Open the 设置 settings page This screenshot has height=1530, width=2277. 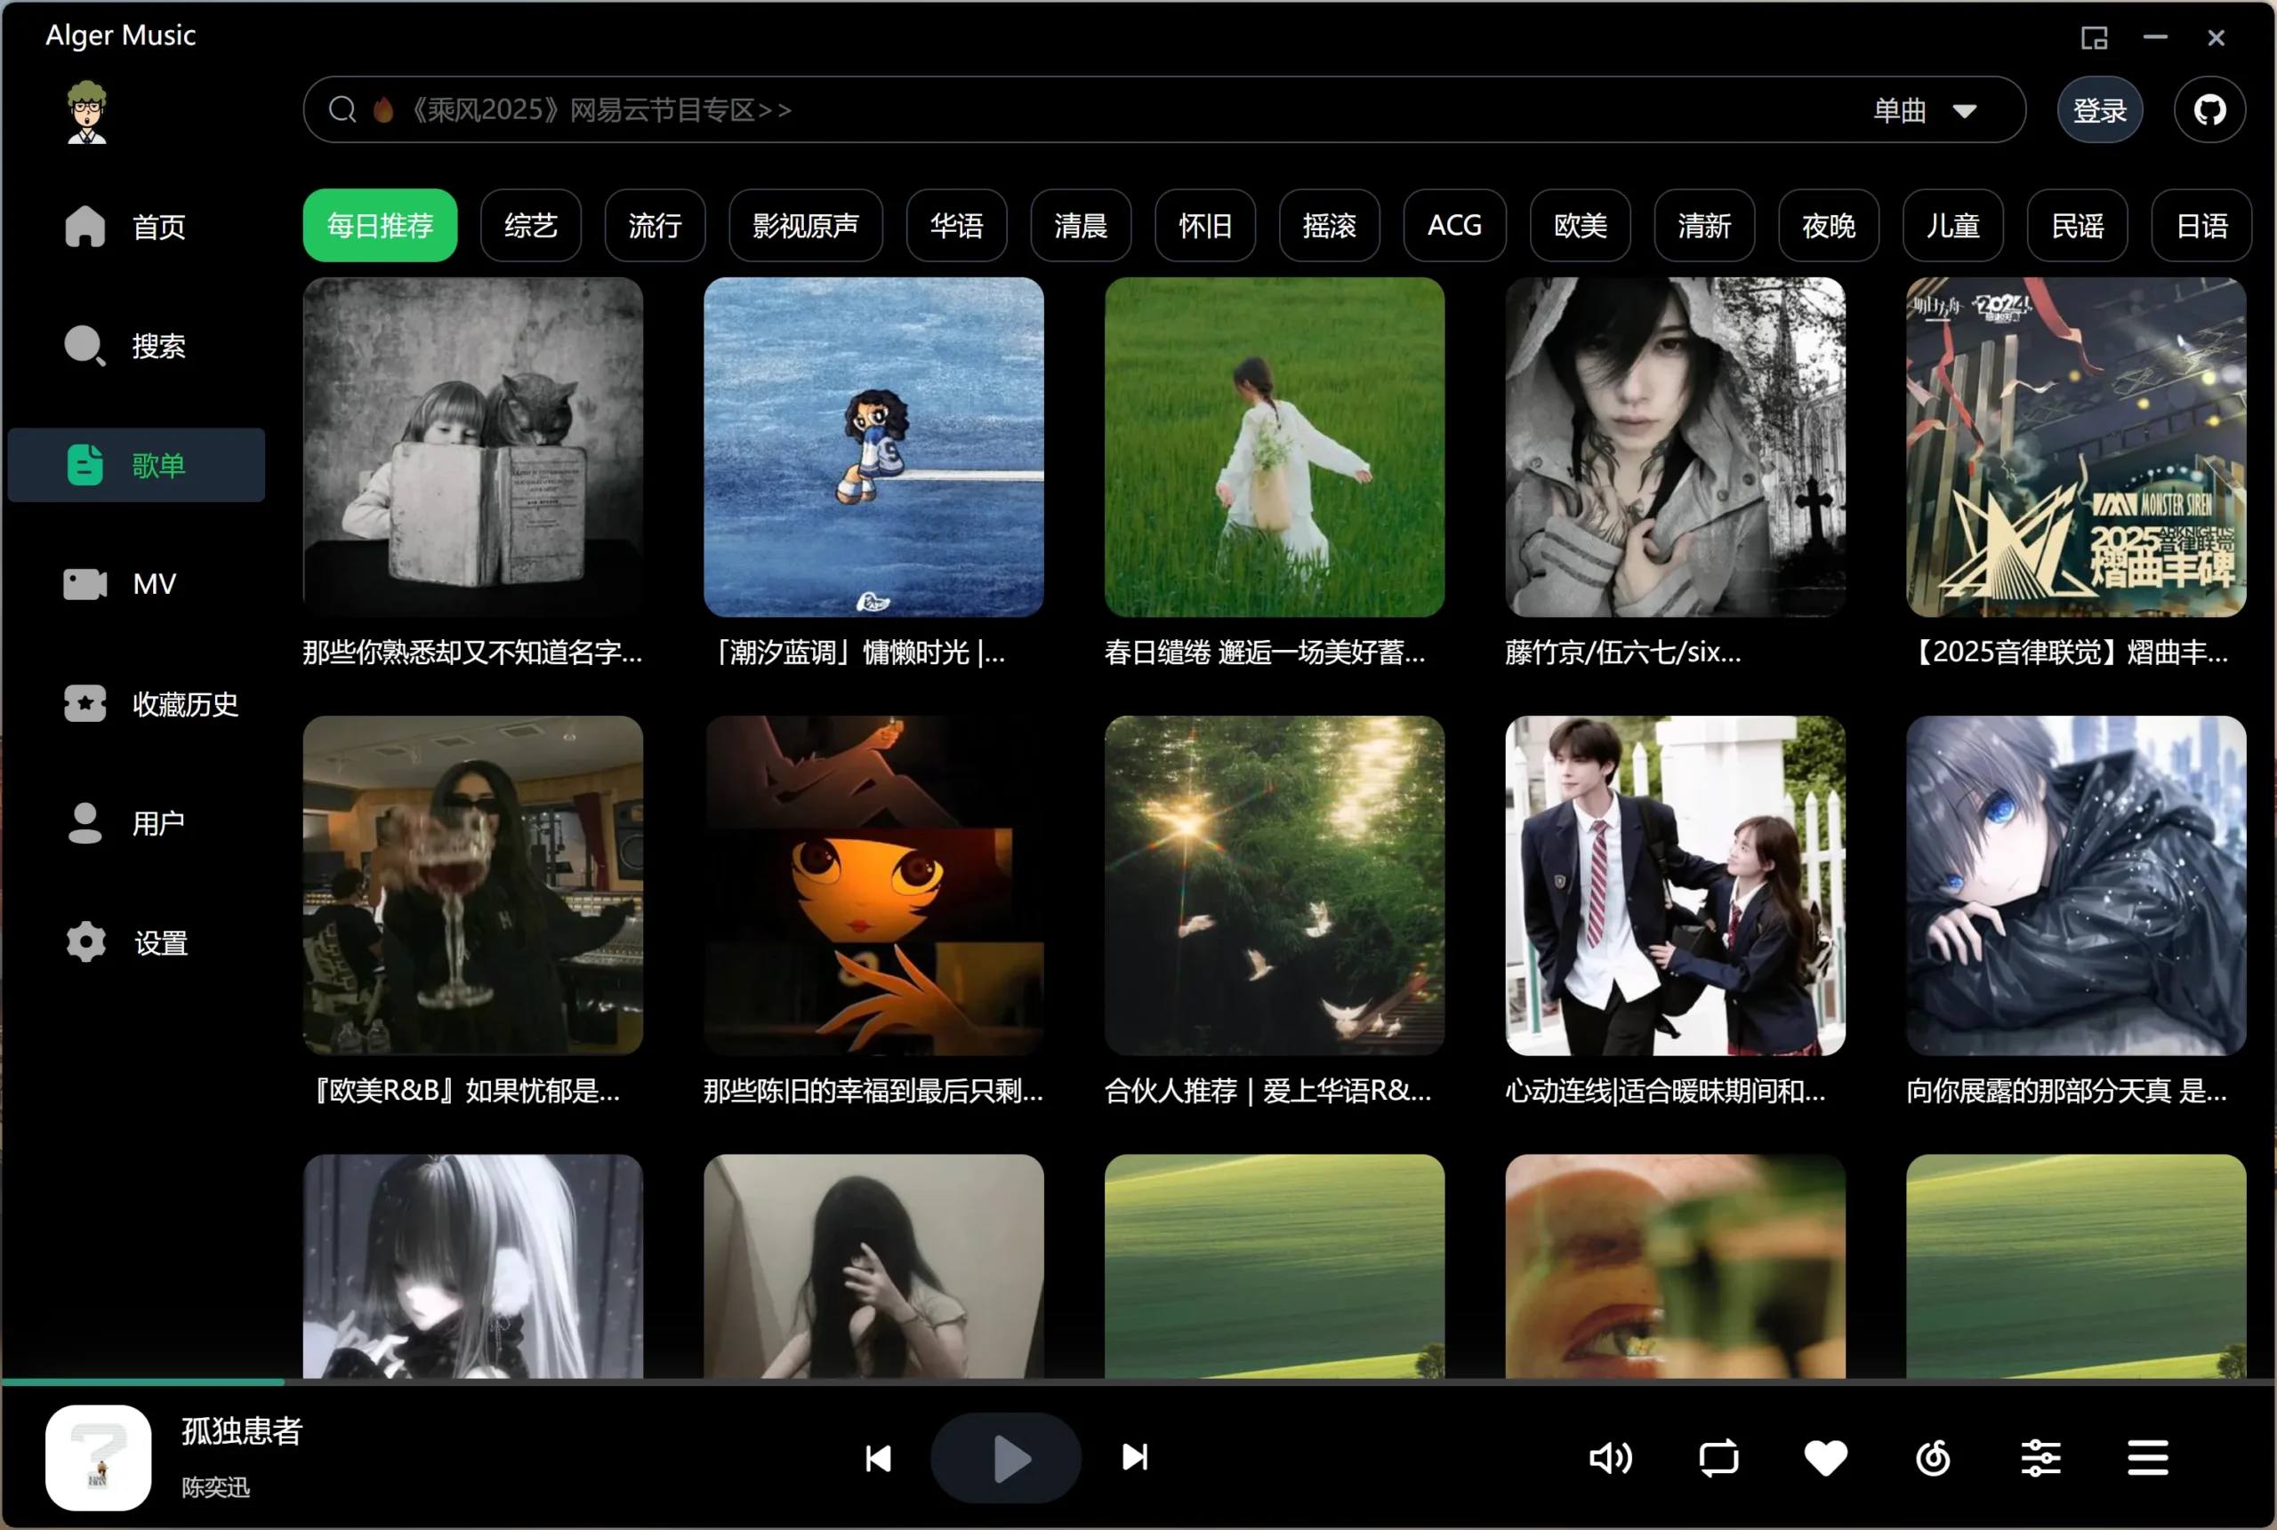[160, 941]
